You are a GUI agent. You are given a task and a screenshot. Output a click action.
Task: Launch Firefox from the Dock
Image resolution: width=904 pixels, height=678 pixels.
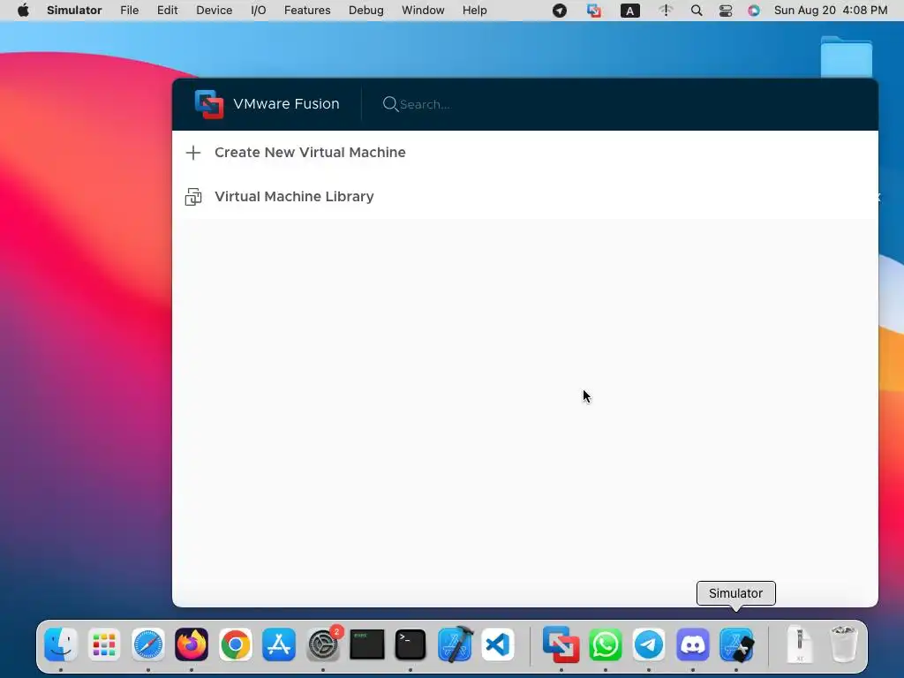192,644
